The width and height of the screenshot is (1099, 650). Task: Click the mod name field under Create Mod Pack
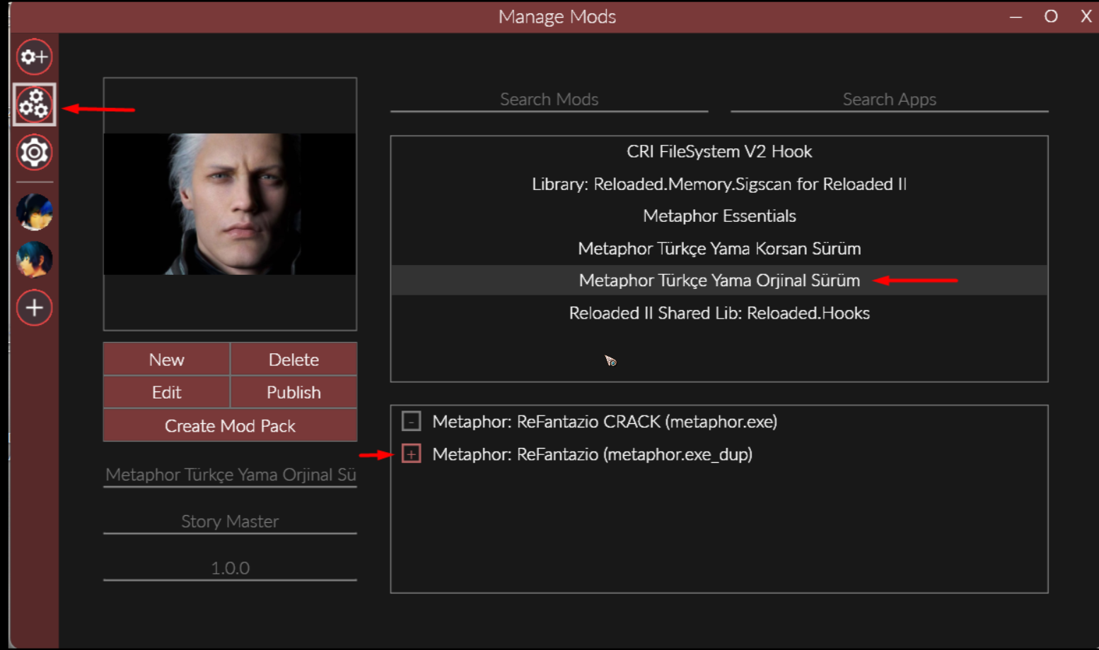tap(230, 475)
